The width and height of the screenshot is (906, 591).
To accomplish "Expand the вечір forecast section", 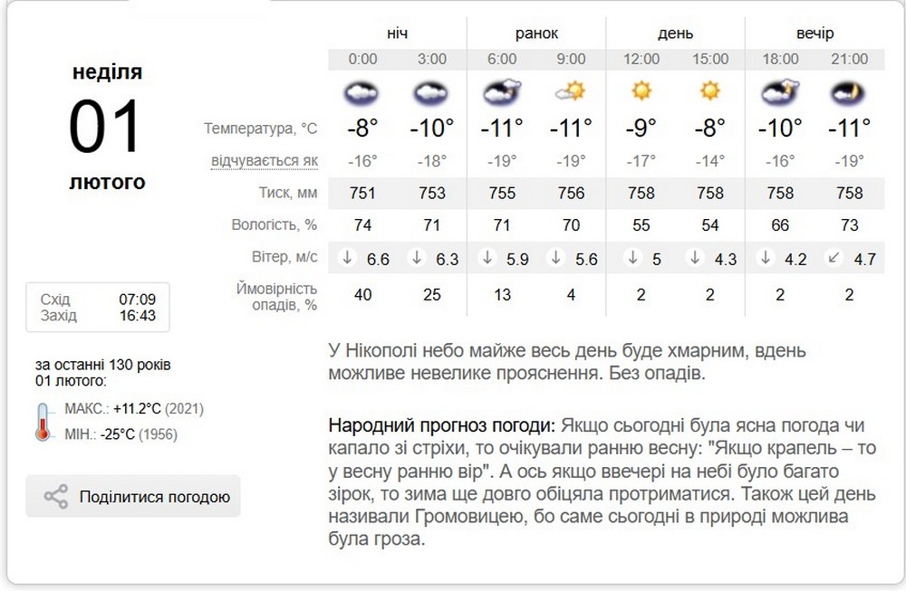I will click(814, 33).
